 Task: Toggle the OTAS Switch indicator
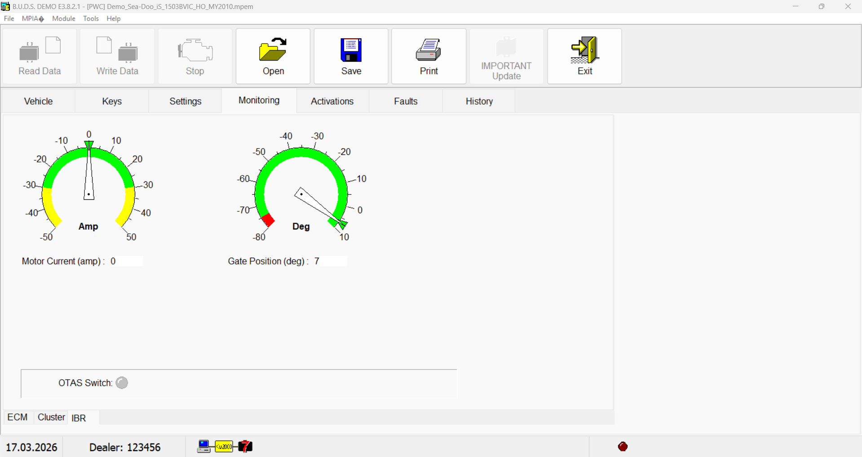point(122,383)
